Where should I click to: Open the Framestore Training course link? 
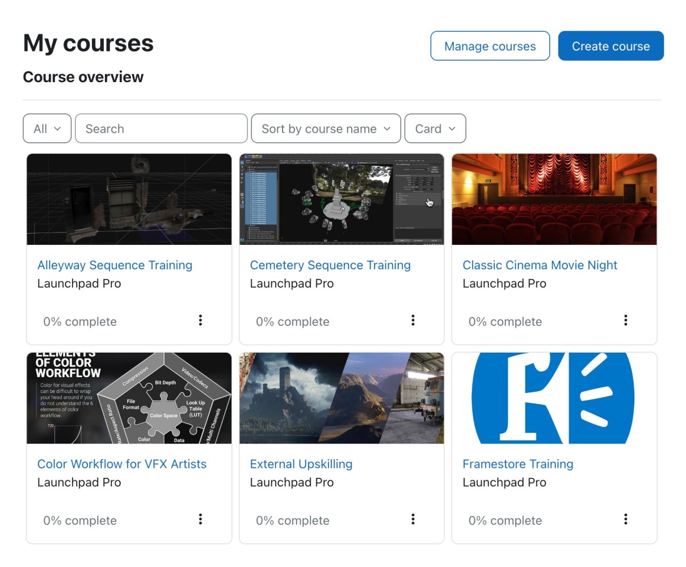click(x=518, y=464)
